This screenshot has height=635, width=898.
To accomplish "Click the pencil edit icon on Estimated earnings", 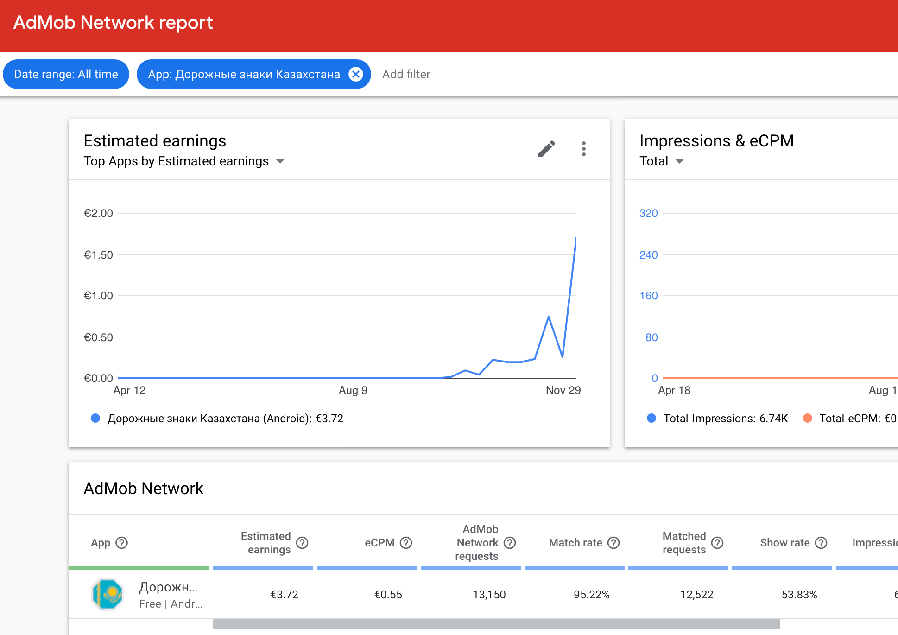I will [x=546, y=149].
